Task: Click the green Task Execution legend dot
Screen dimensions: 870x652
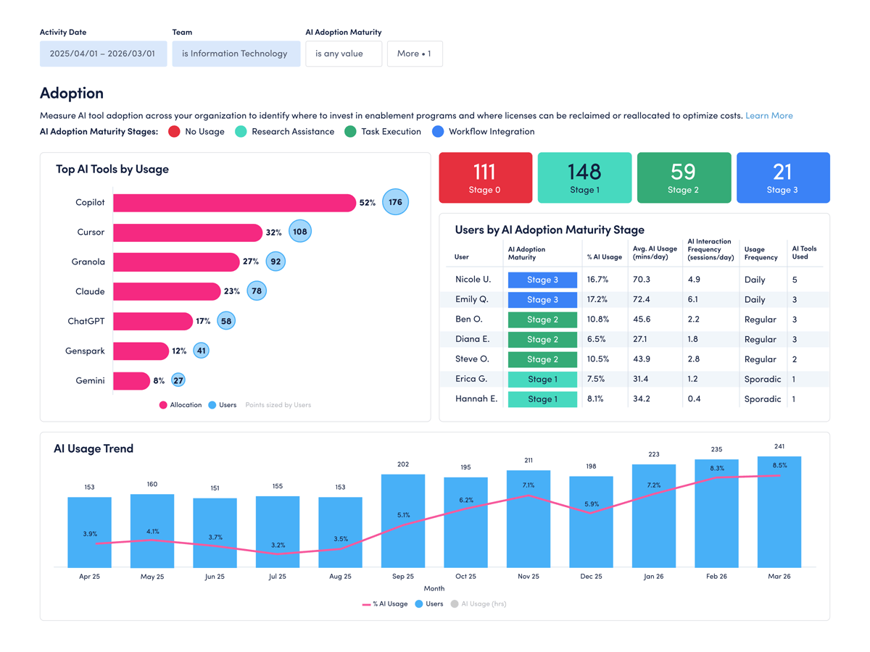Action: (350, 131)
